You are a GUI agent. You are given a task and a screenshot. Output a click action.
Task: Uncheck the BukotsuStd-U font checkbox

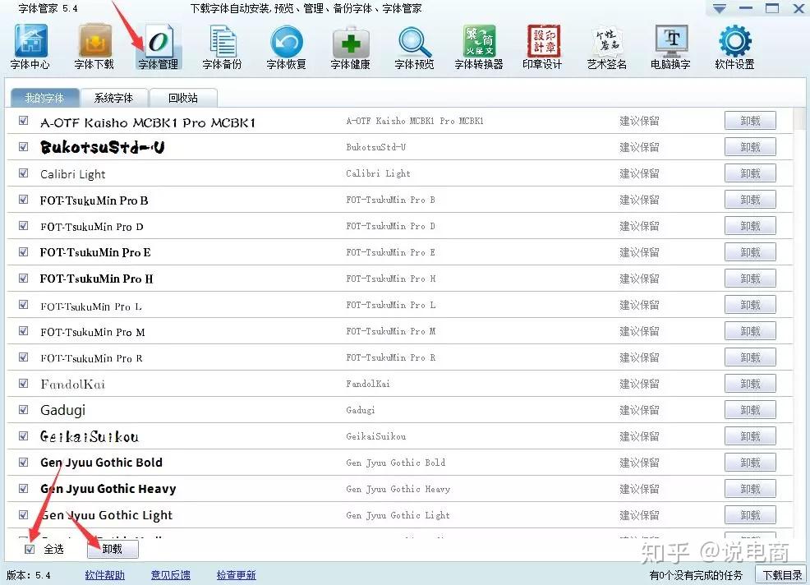pos(23,147)
